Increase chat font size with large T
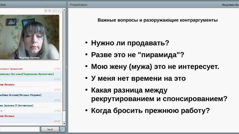This screenshot has width=239, height=134. [x=54, y=11]
